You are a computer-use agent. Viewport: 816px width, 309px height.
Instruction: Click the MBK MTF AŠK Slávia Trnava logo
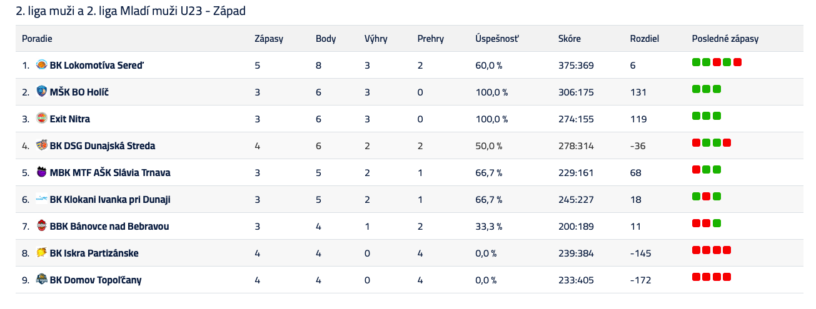[x=42, y=172]
